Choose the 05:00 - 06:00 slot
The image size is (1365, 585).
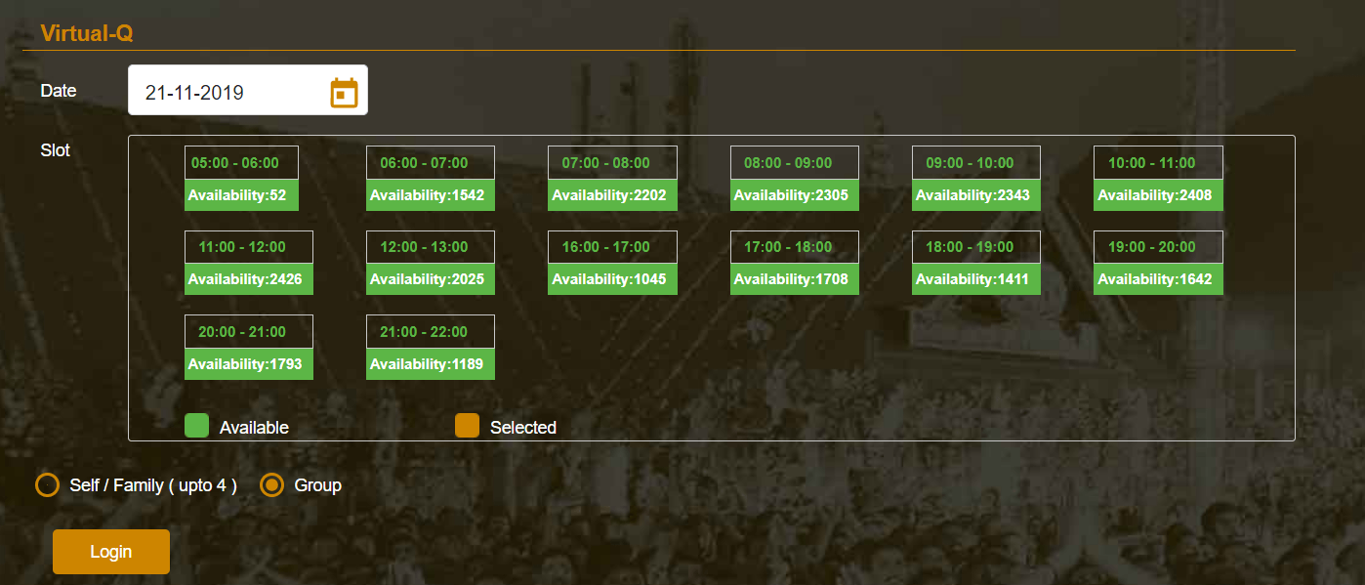coord(241,163)
